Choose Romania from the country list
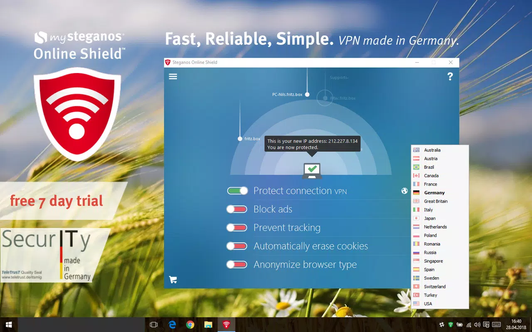532x332 pixels. [x=440, y=244]
